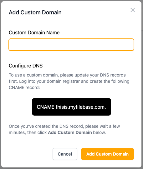Click the thisis.myfilebase.com. hostname text
This screenshot has width=143, height=169.
coord(81,107)
